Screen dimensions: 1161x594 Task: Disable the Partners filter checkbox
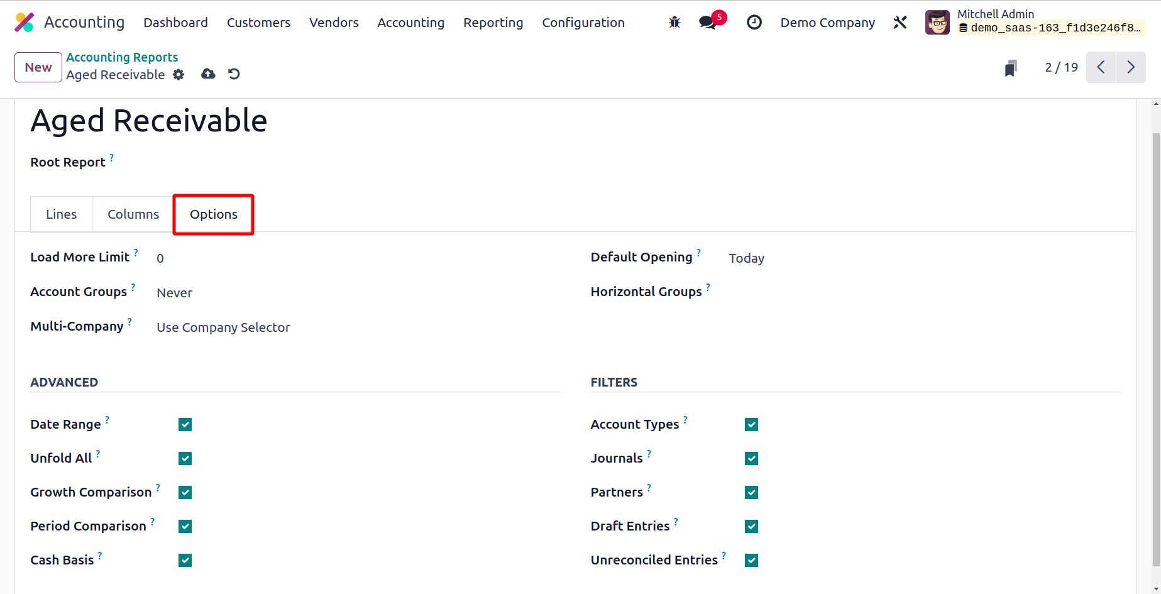751,493
